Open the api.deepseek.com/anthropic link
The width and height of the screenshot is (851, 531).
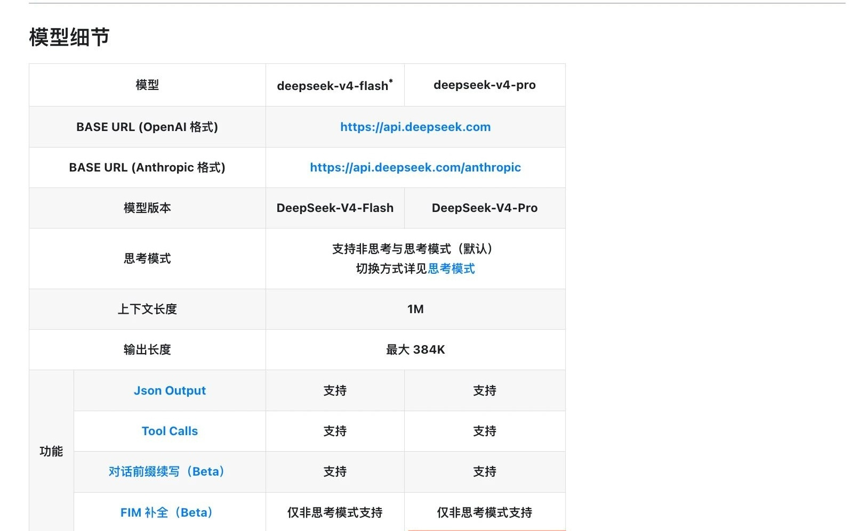click(415, 168)
